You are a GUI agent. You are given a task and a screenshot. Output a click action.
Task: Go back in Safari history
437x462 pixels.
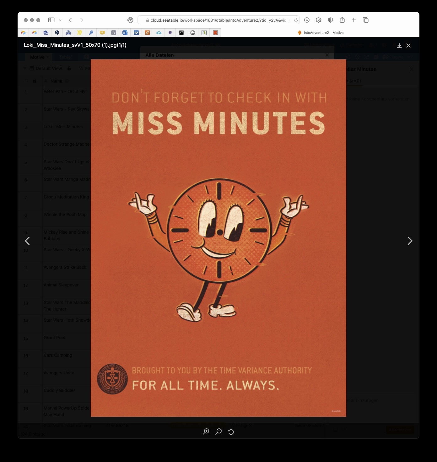(x=71, y=20)
